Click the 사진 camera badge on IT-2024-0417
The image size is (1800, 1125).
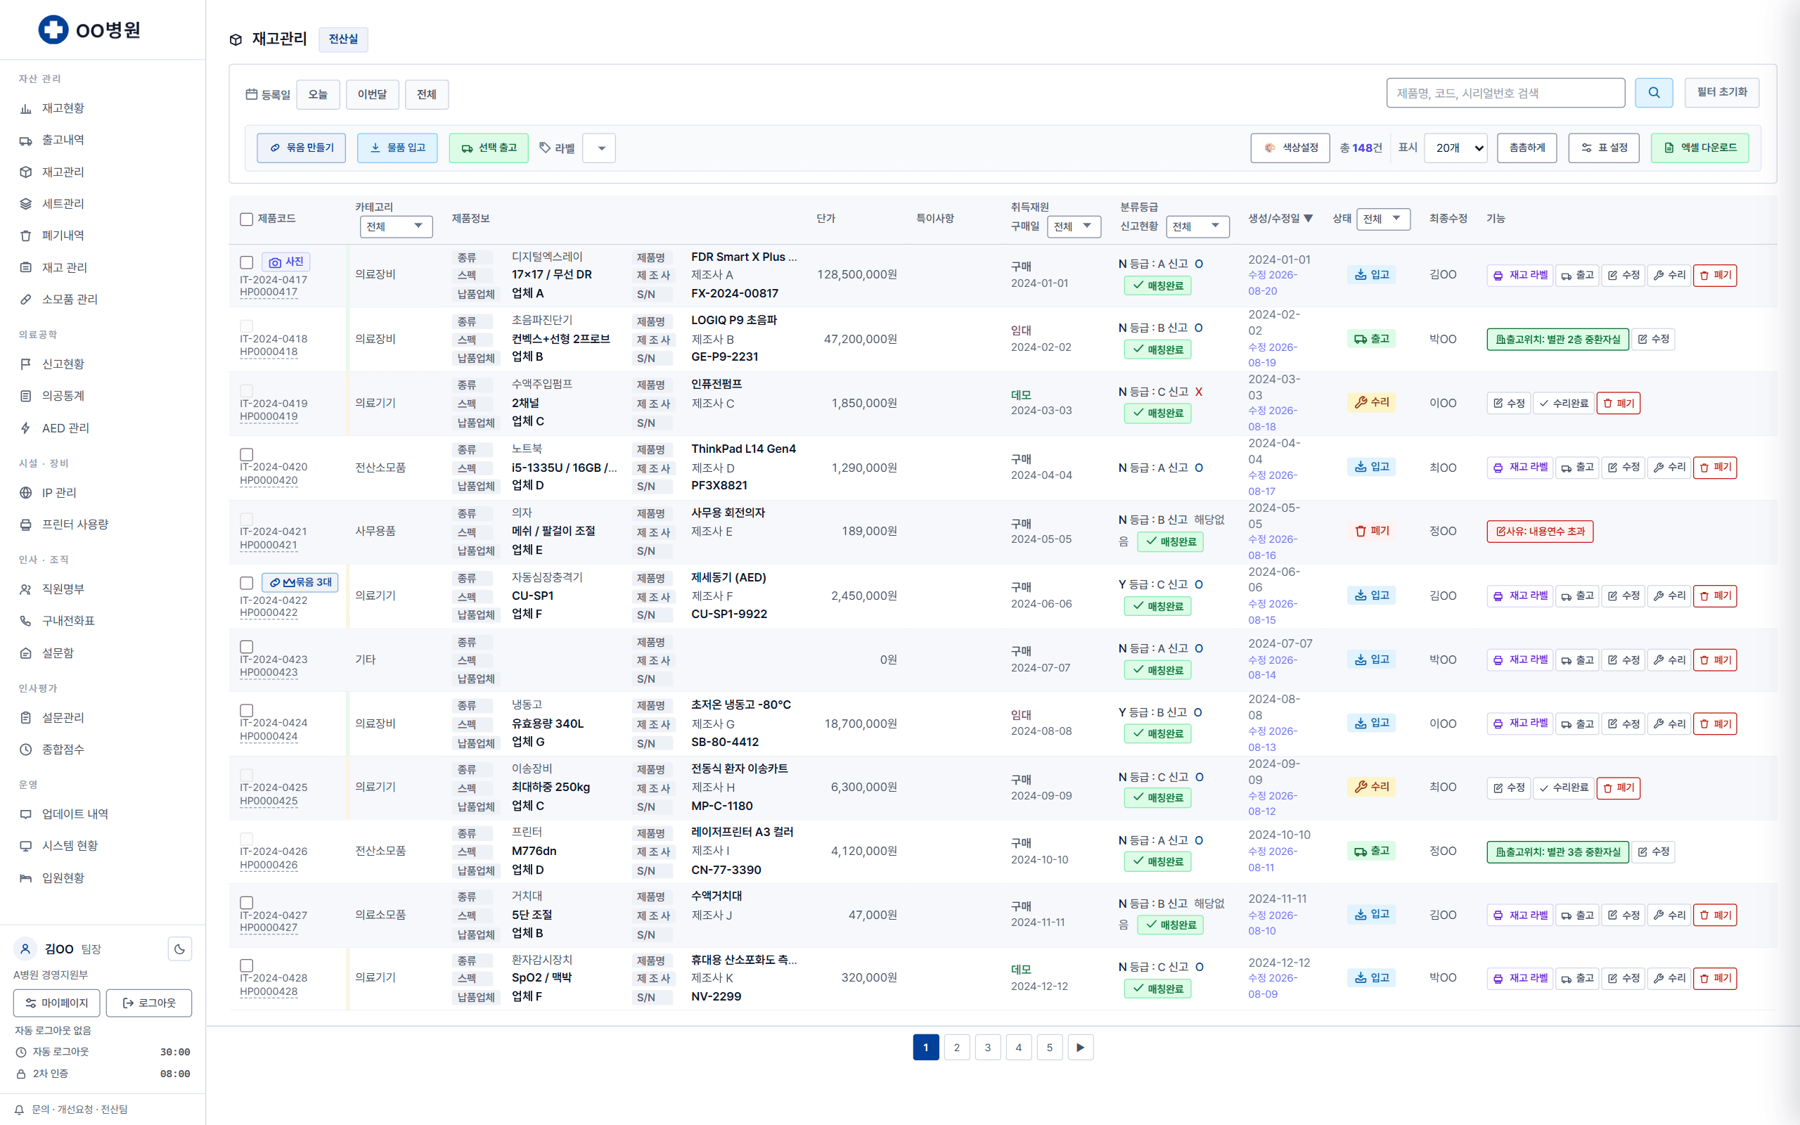click(285, 262)
